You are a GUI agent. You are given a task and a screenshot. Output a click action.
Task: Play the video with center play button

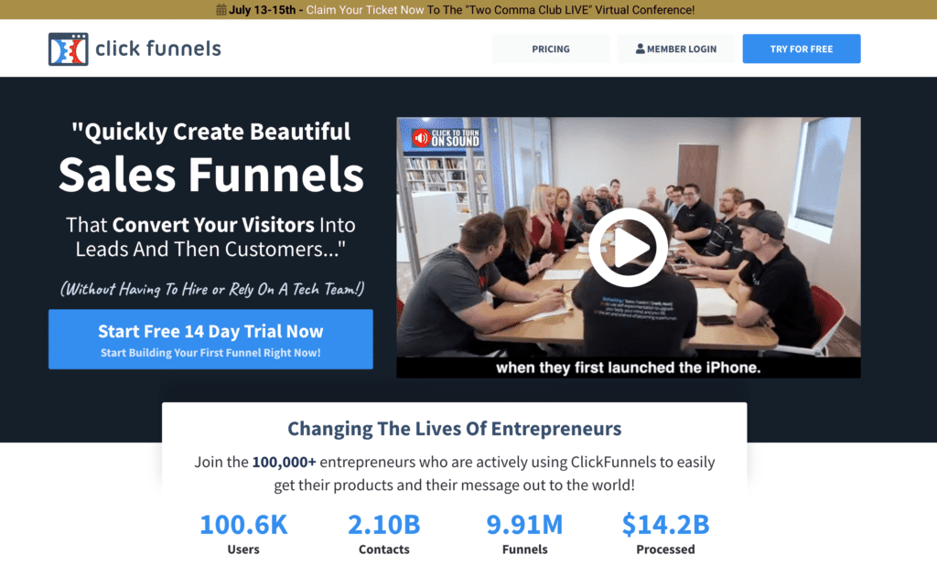(628, 247)
